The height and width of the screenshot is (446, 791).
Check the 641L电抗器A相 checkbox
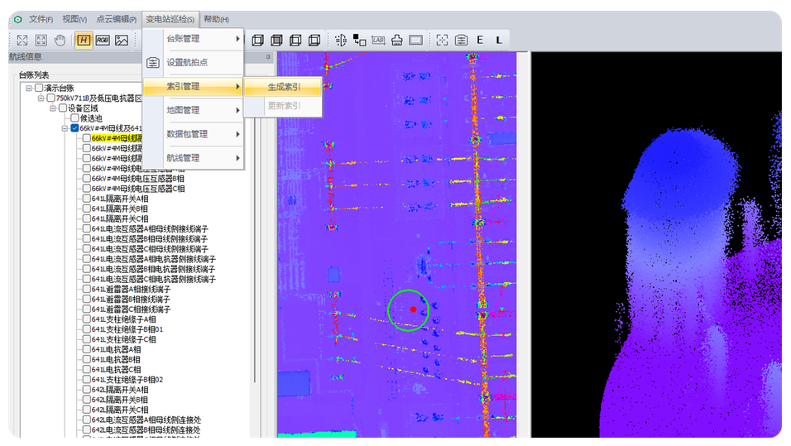(x=86, y=349)
